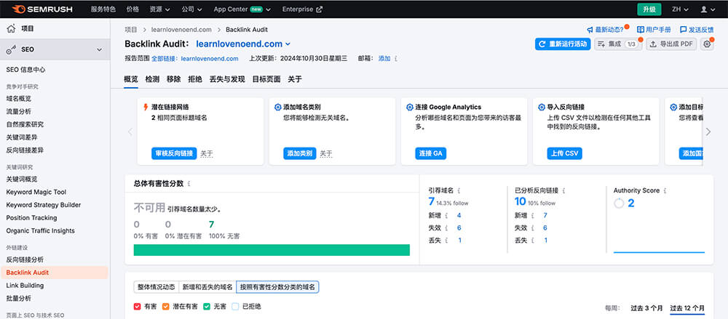Select 新增和丢失的域名 view toggle

tap(207, 287)
